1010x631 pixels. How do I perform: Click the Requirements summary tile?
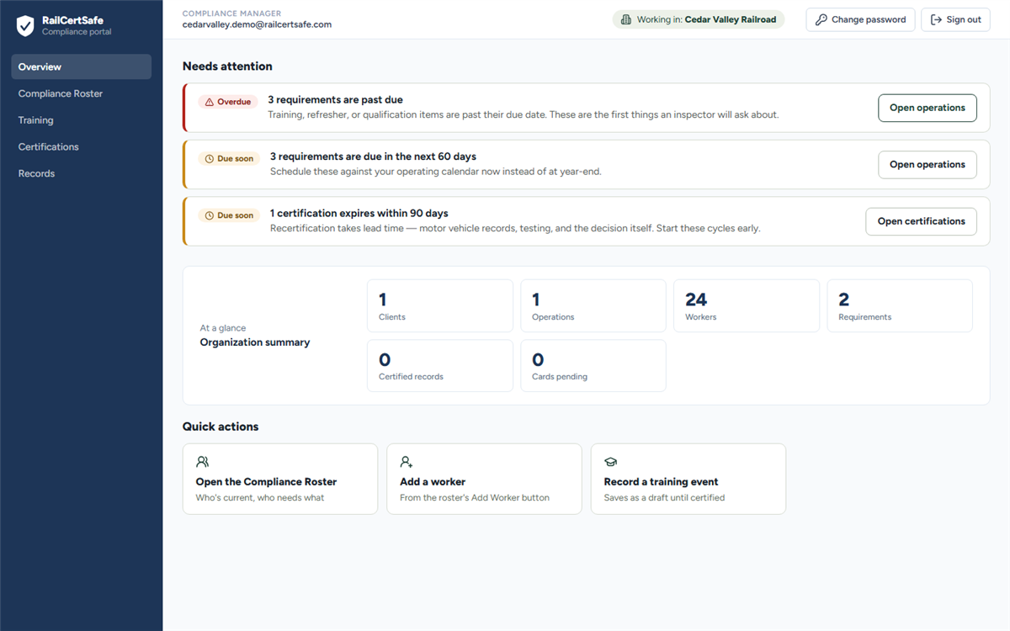(900, 306)
